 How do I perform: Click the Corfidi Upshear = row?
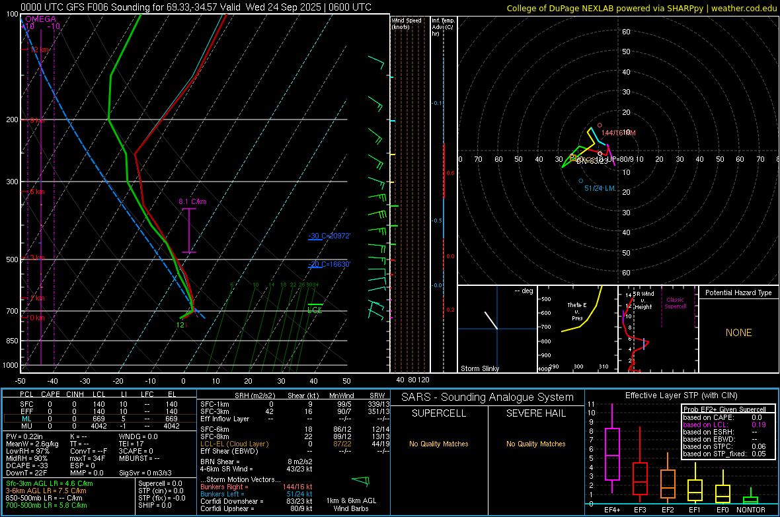click(256, 508)
